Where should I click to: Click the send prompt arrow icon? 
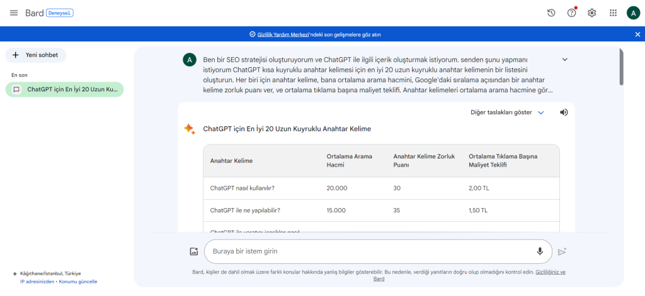pyautogui.click(x=562, y=251)
